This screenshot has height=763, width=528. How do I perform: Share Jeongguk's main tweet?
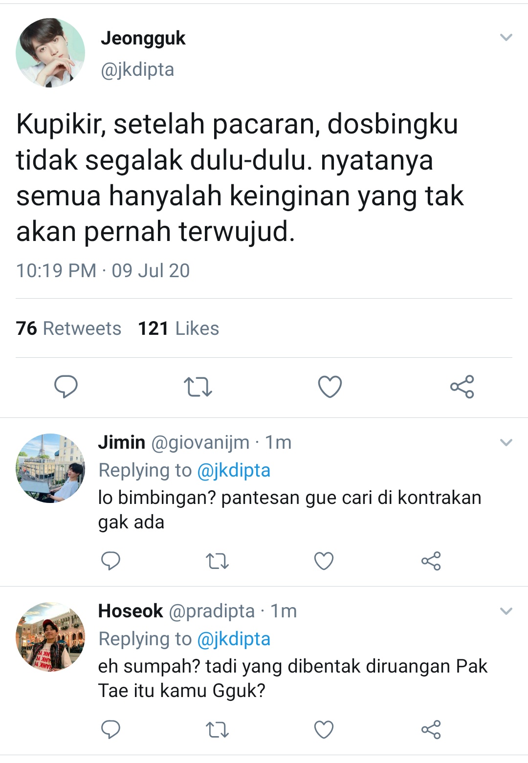pyautogui.click(x=462, y=387)
